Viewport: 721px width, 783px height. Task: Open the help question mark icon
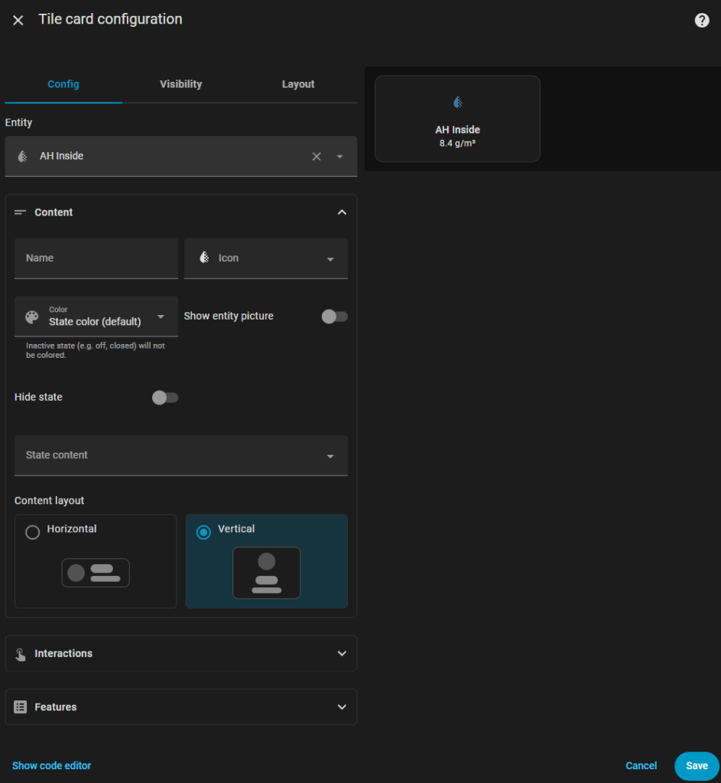[x=702, y=20]
